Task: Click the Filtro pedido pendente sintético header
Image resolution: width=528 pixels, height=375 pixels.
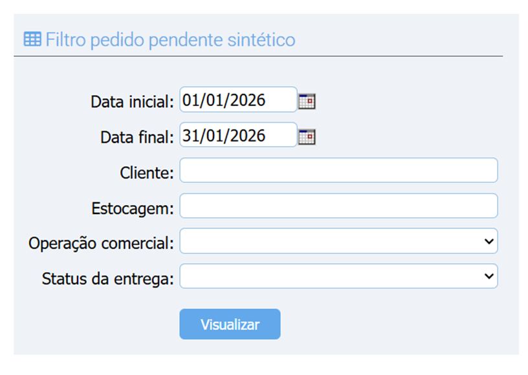Action: (x=170, y=39)
